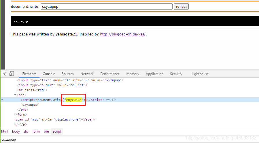
Task: Click the form breadcrumb
Action: coord(36,131)
